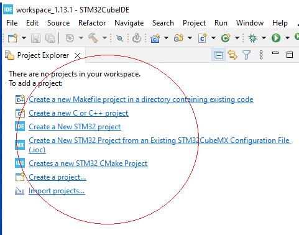Click the Create a project... link
Image resolution: width=299 pixels, height=235 pixels.
pyautogui.click(x=57, y=177)
